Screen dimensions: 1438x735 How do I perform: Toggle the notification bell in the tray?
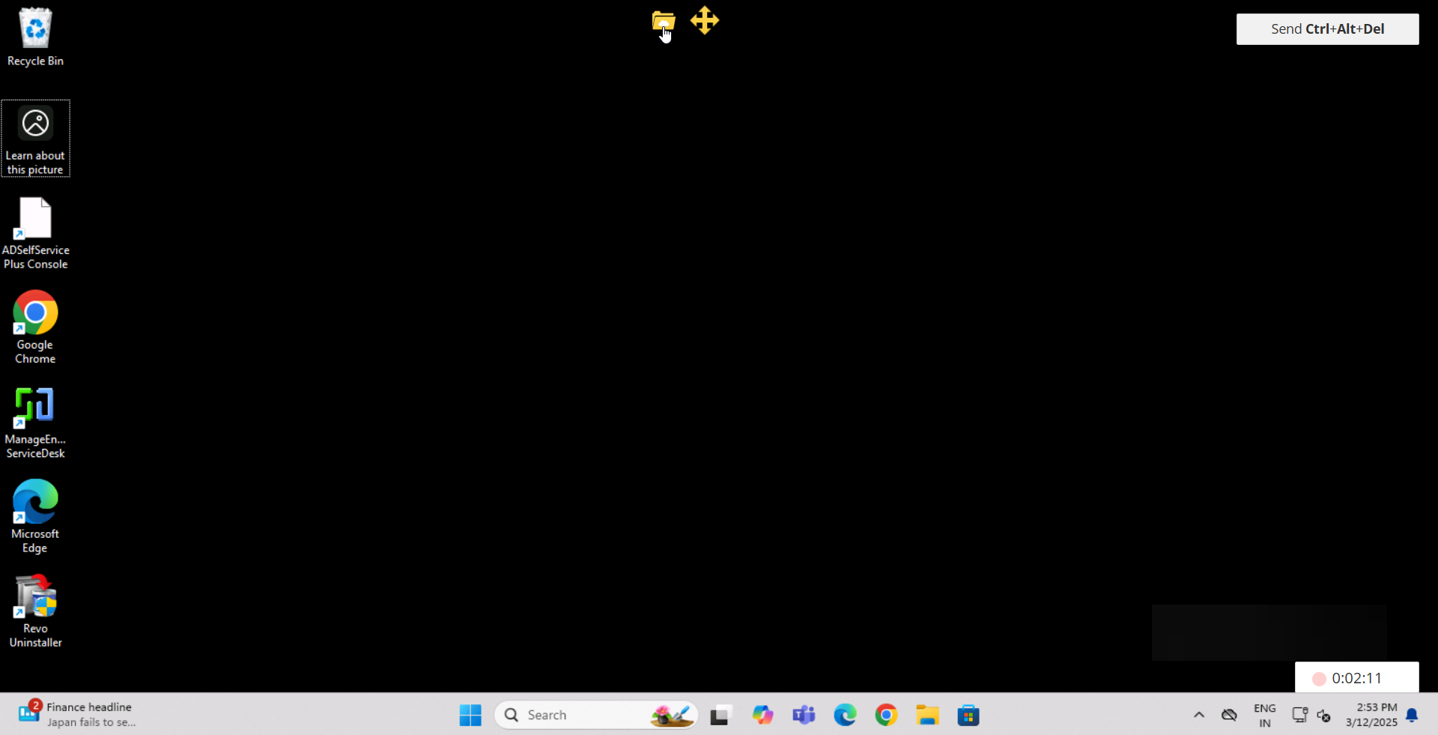(1413, 716)
